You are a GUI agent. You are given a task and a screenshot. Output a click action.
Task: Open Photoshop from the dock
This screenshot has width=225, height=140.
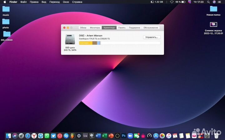pyautogui.click(x=124, y=136)
